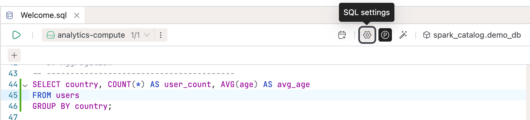530x120 pixels.
Task: Click COUNT(*) in the SELECT statement
Action: tap(126, 84)
